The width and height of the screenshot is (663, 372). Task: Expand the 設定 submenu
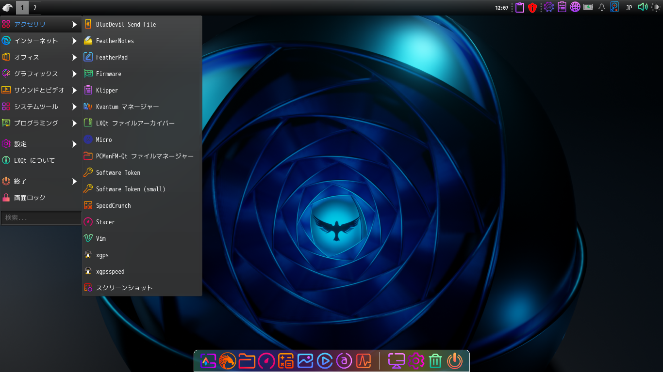[74, 144]
